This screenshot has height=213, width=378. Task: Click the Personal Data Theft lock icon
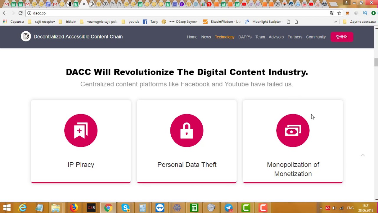[x=187, y=130]
